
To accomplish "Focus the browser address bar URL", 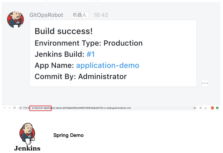I will coord(82,108).
